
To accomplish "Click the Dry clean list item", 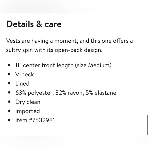I will [28, 102].
